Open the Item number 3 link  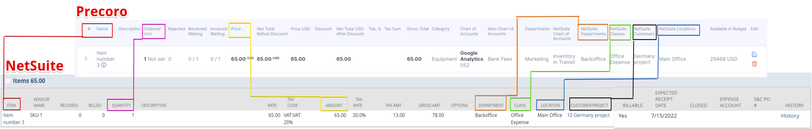pyautogui.click(x=14, y=119)
